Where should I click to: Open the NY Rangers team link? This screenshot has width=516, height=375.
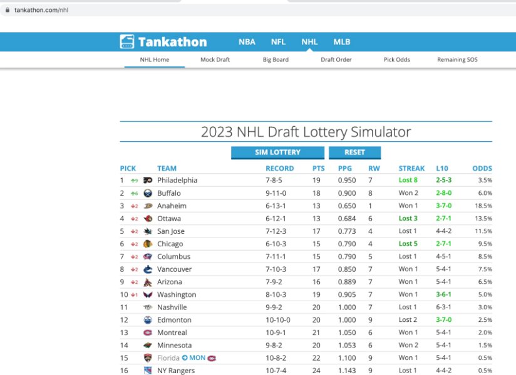pyautogui.click(x=176, y=371)
